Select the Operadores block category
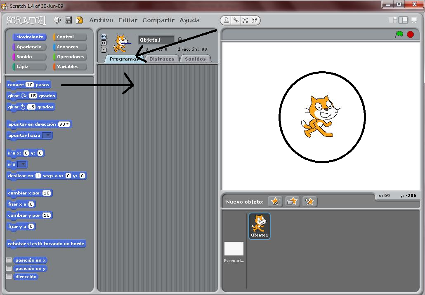 (70, 56)
